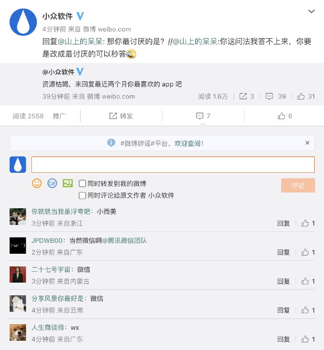Dismiss the 微博辟谣 notice banner
This screenshot has width=324, height=350.
[x=307, y=143]
